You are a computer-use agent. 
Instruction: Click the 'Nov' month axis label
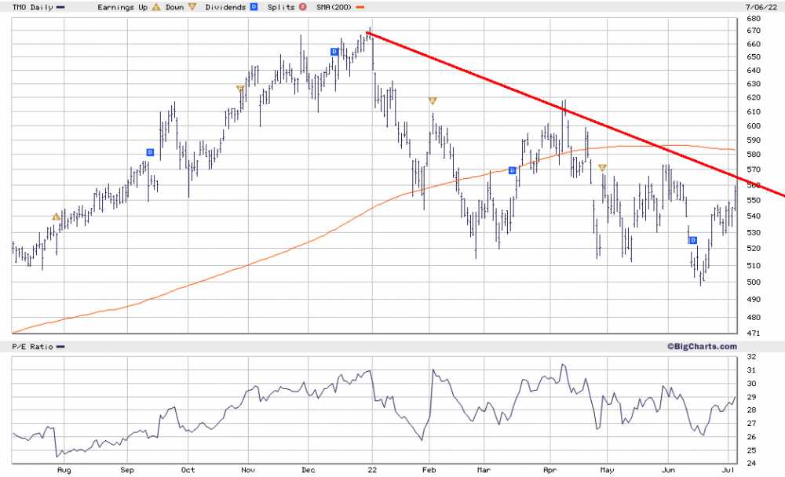tap(248, 469)
